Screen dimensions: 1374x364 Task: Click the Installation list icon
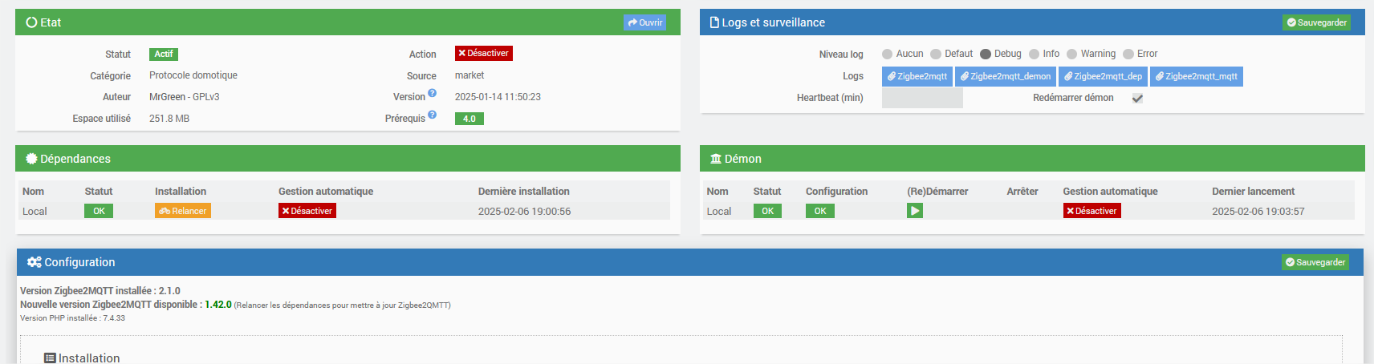(x=50, y=358)
